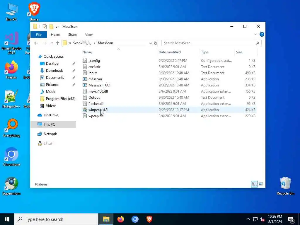Open the Share ribbon tab
The width and height of the screenshot is (300, 225).
[x=72, y=35]
